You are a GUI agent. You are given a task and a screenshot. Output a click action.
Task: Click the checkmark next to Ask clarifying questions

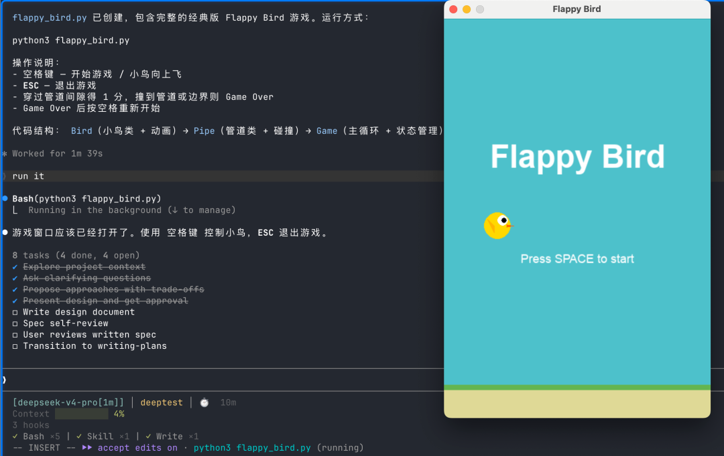pos(15,278)
